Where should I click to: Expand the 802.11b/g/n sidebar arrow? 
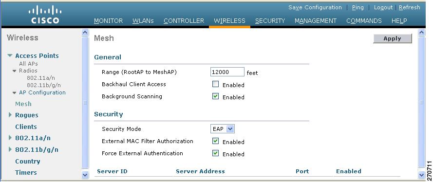point(10,149)
